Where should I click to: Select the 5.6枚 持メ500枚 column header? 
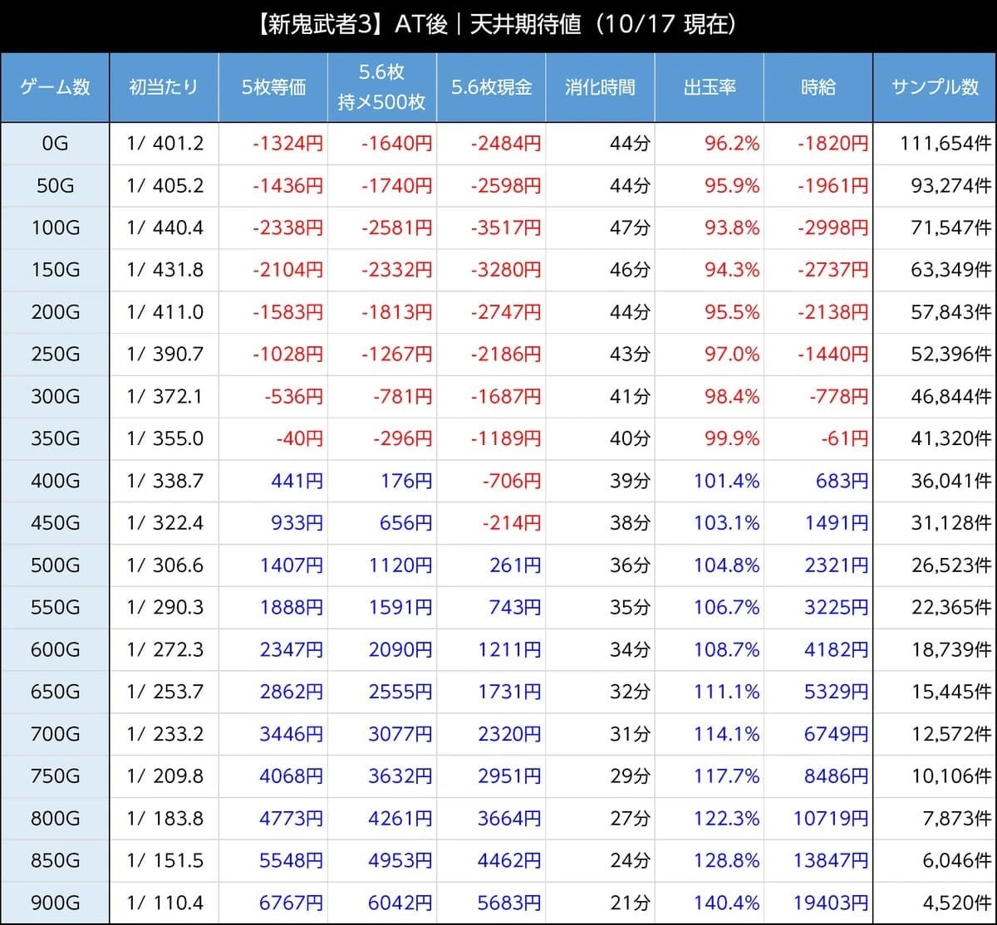click(381, 87)
